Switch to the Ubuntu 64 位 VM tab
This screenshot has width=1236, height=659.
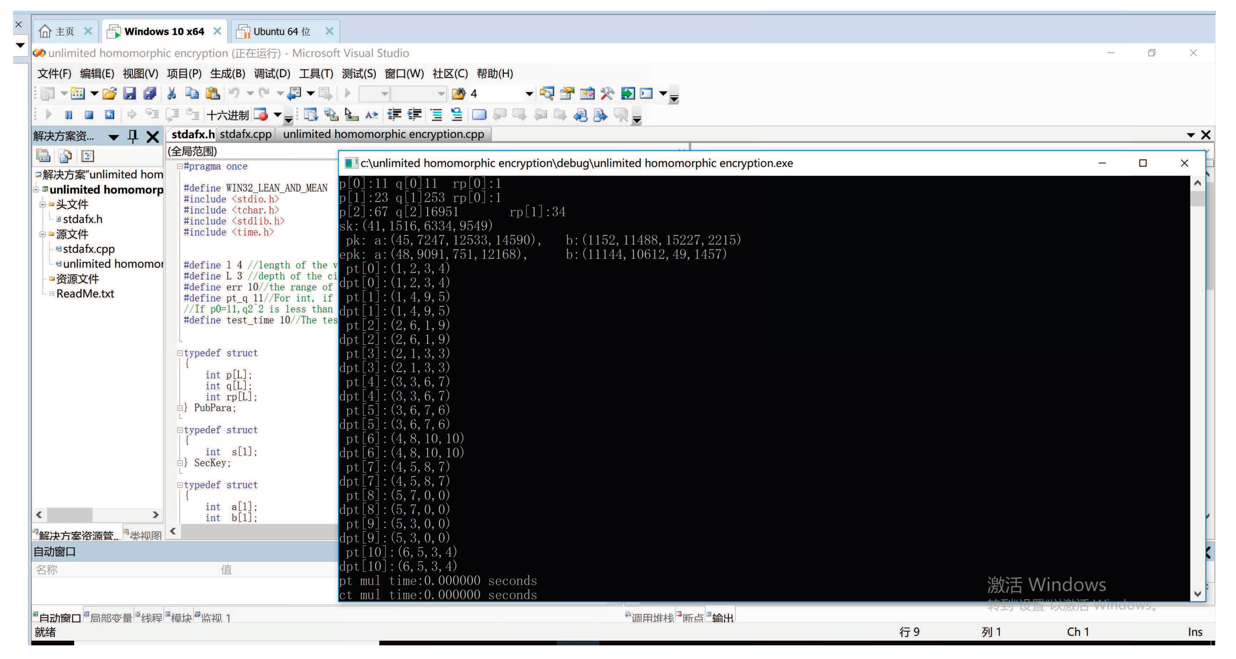click(282, 32)
